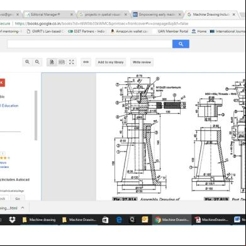Click the chain link icon

(86, 62)
